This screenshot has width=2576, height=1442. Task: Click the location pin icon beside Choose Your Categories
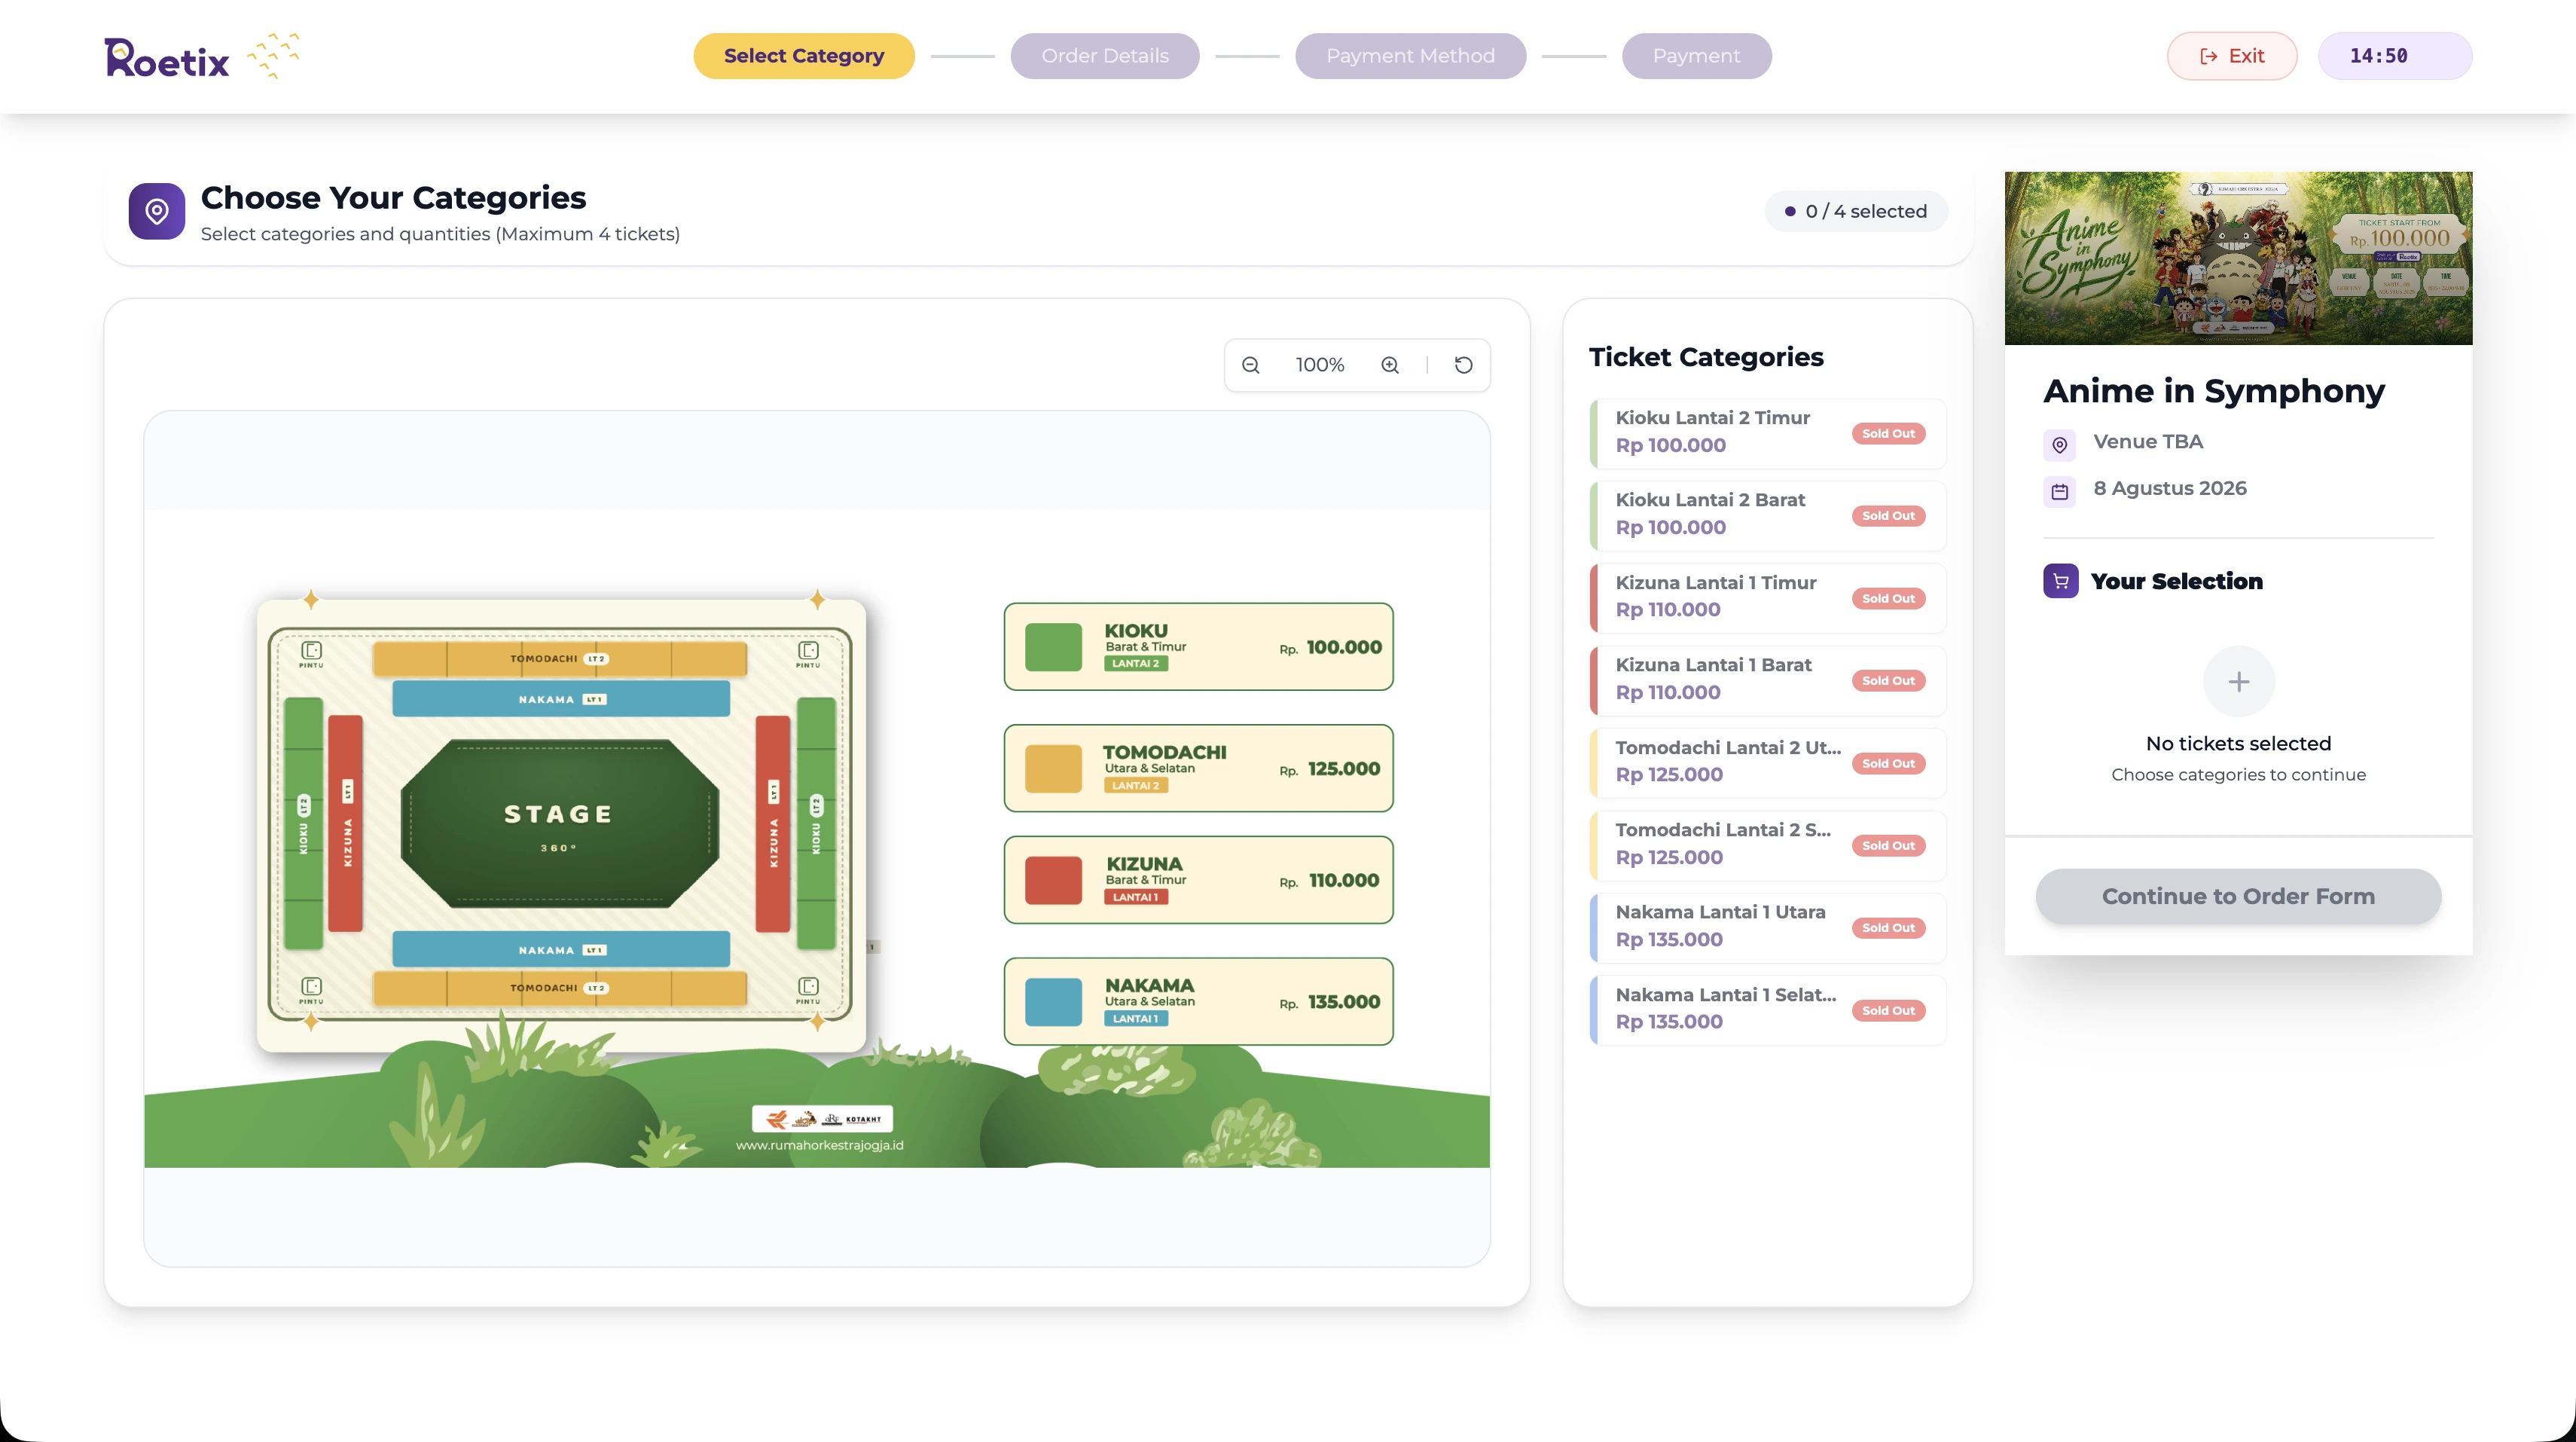pyautogui.click(x=157, y=211)
